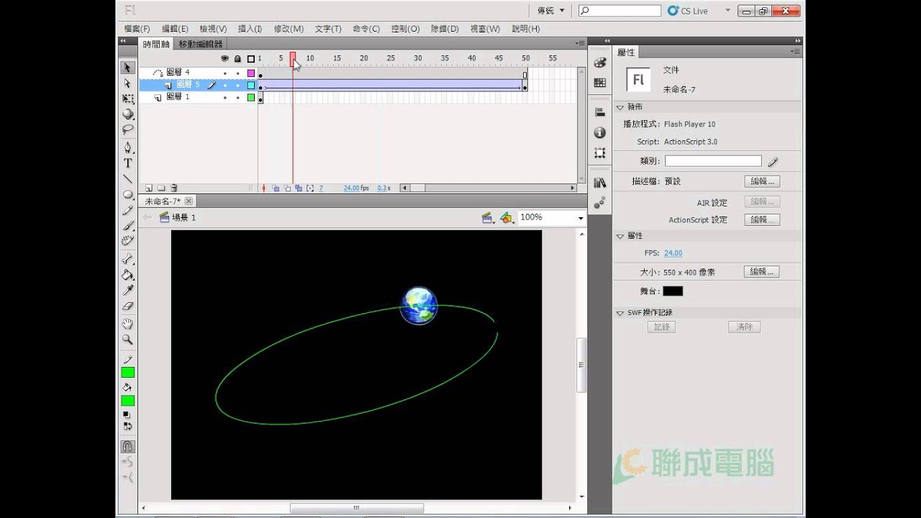The height and width of the screenshot is (518, 921).
Task: Select the Lasso tool
Action: pos(127,129)
